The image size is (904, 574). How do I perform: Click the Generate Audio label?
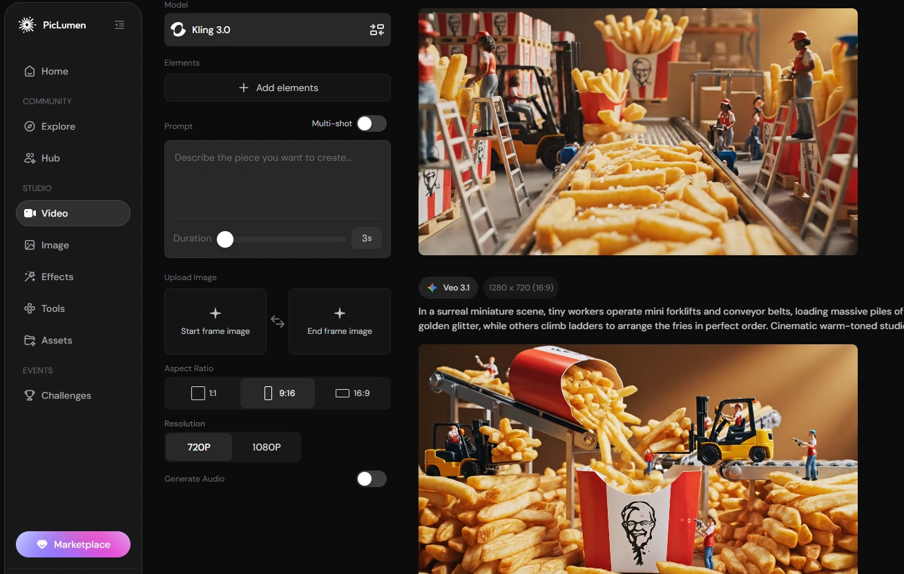click(194, 479)
